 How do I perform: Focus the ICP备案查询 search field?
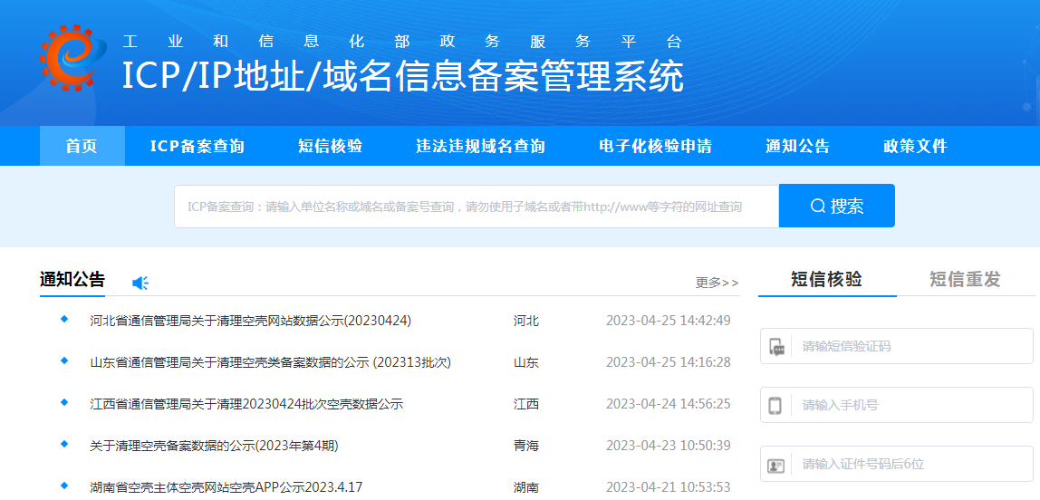[x=476, y=207]
